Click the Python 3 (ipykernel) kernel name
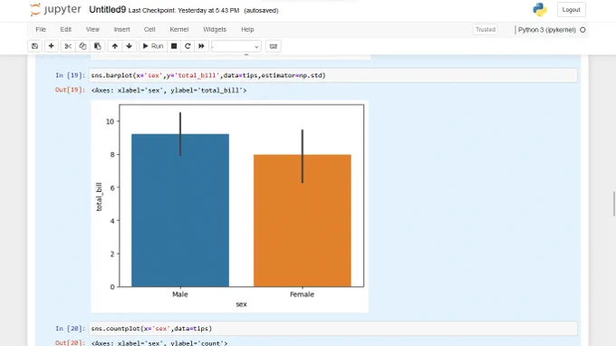The width and height of the screenshot is (616, 346). [546, 30]
